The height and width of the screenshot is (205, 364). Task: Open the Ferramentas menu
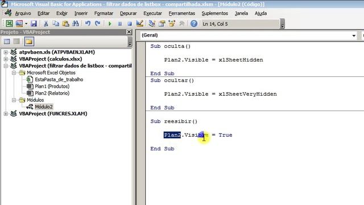[182, 13]
